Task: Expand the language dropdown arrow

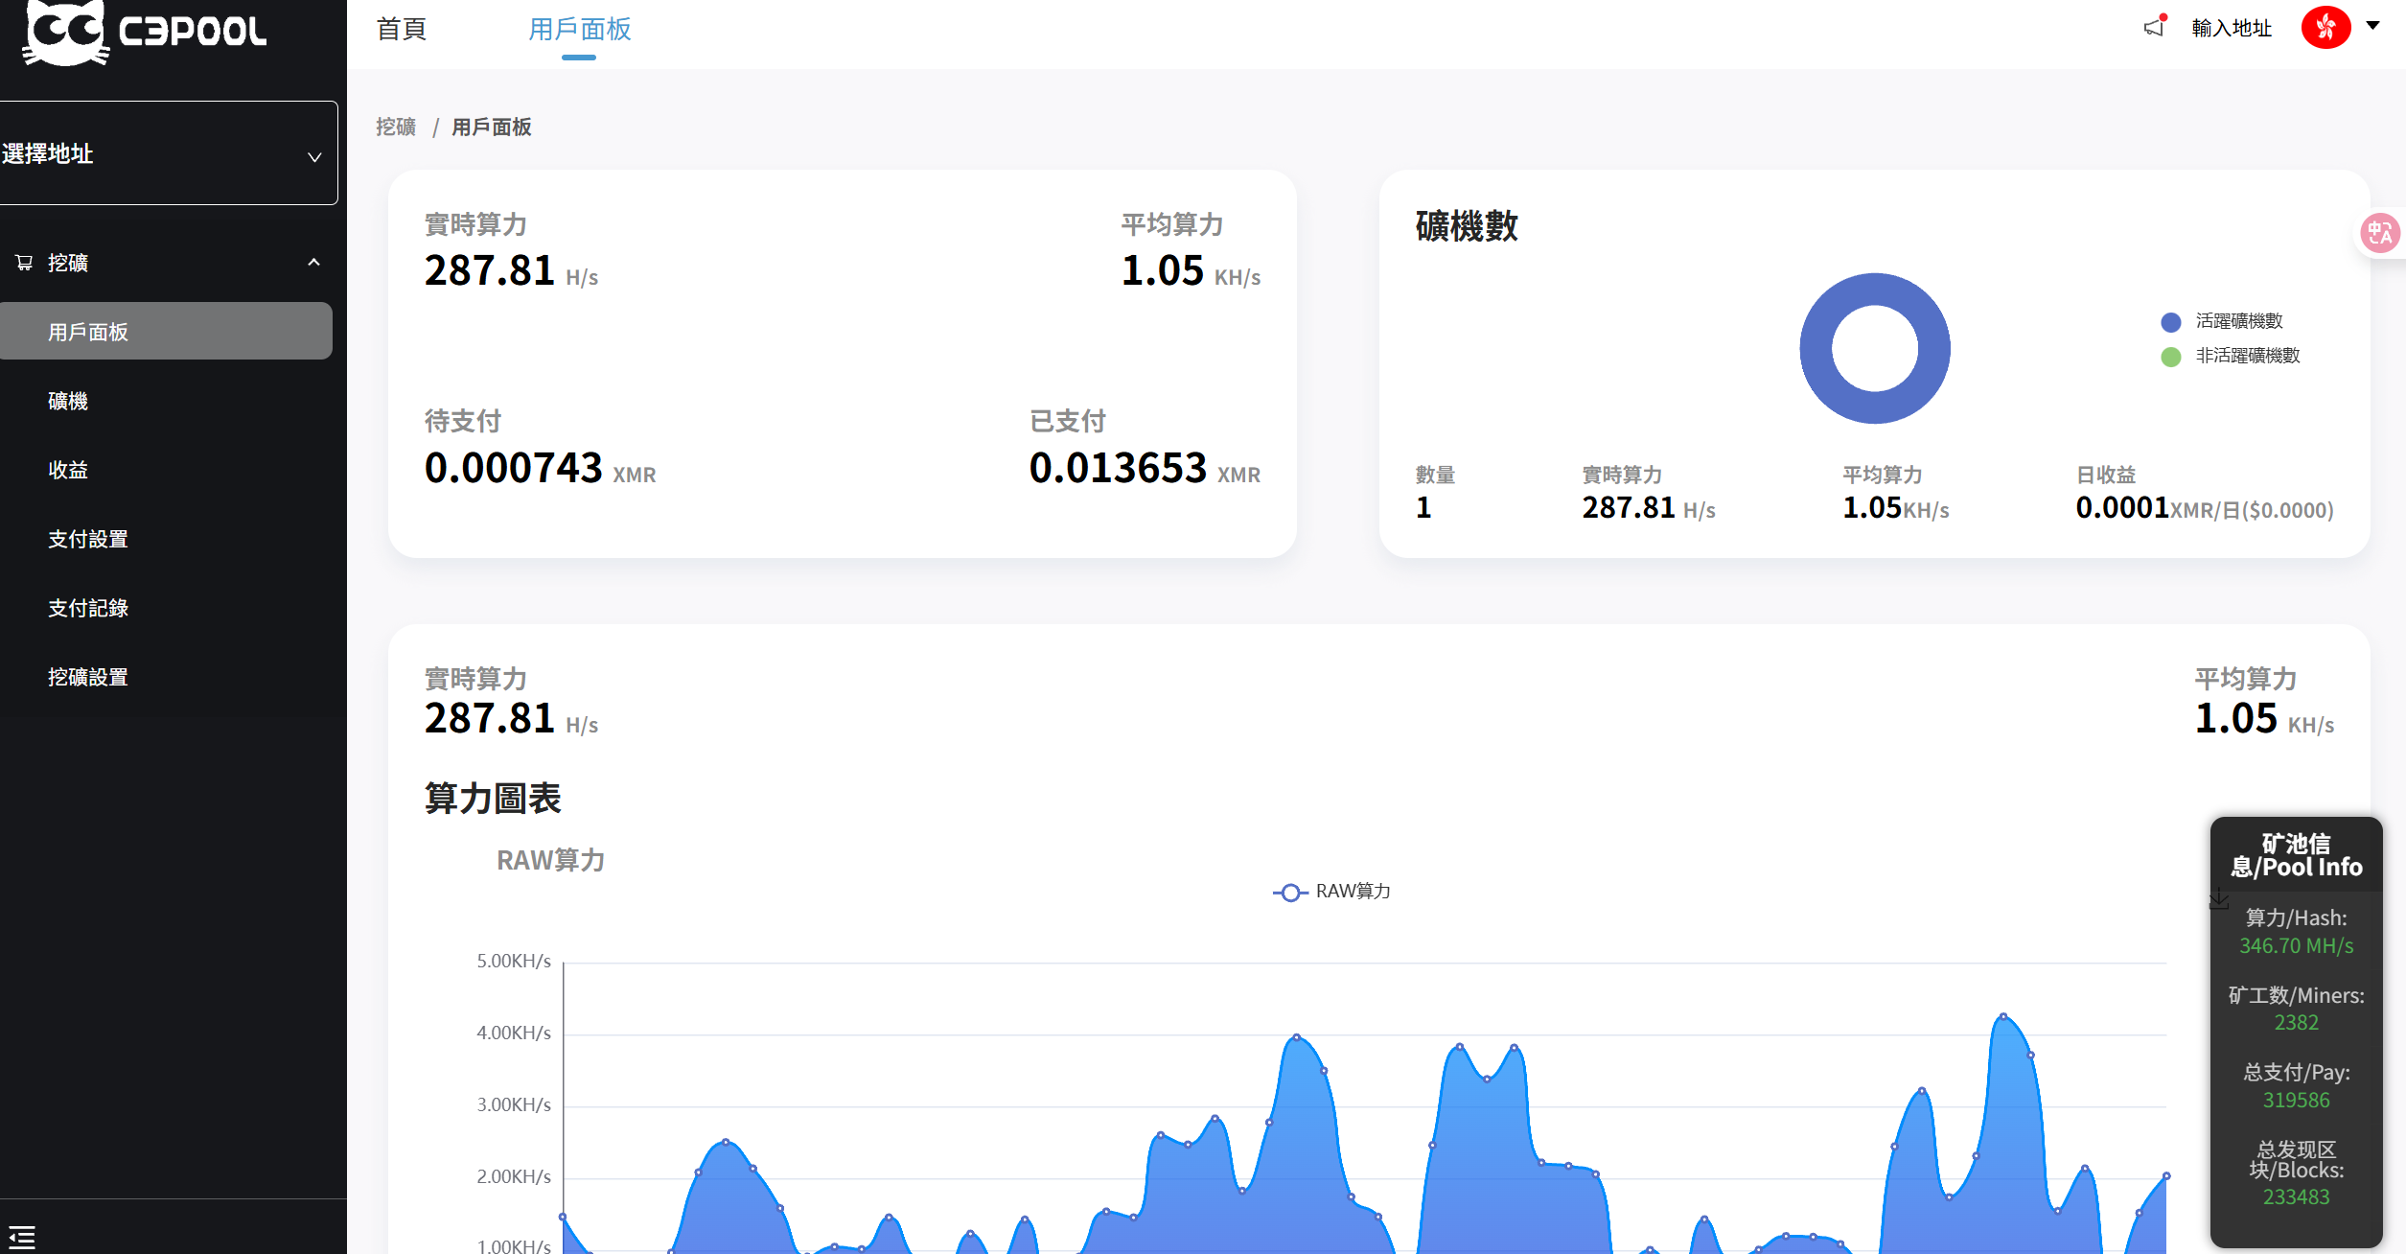Action: point(2373,26)
